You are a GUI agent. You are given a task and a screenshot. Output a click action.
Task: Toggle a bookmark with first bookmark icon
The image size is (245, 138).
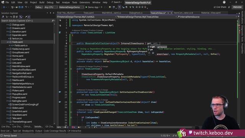(x=136, y=7)
